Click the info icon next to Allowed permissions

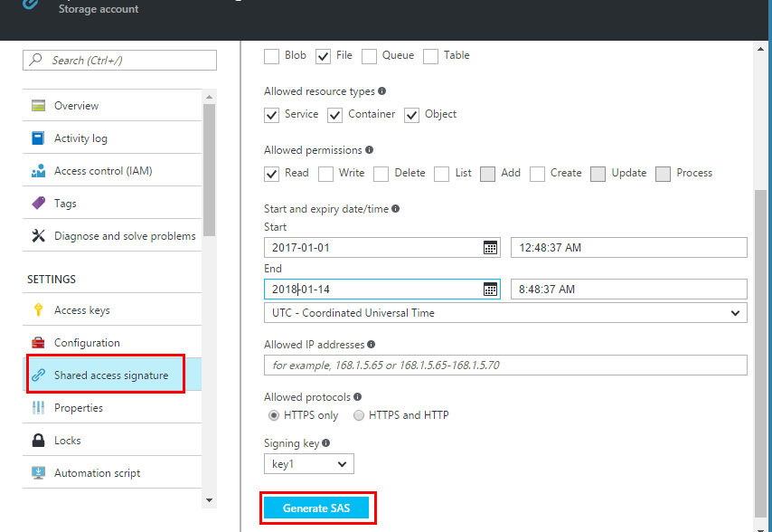point(369,150)
